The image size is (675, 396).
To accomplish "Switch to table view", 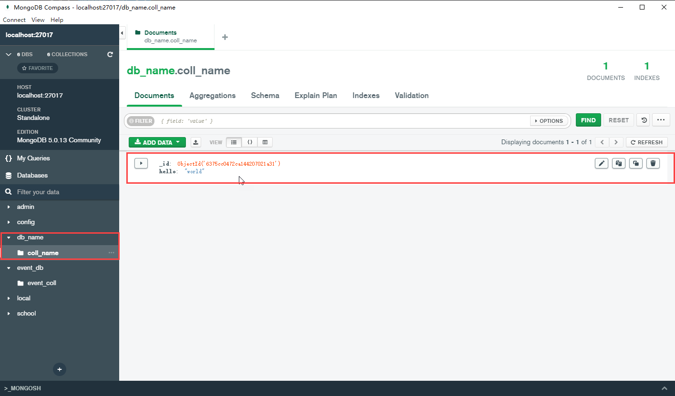I will tap(265, 142).
